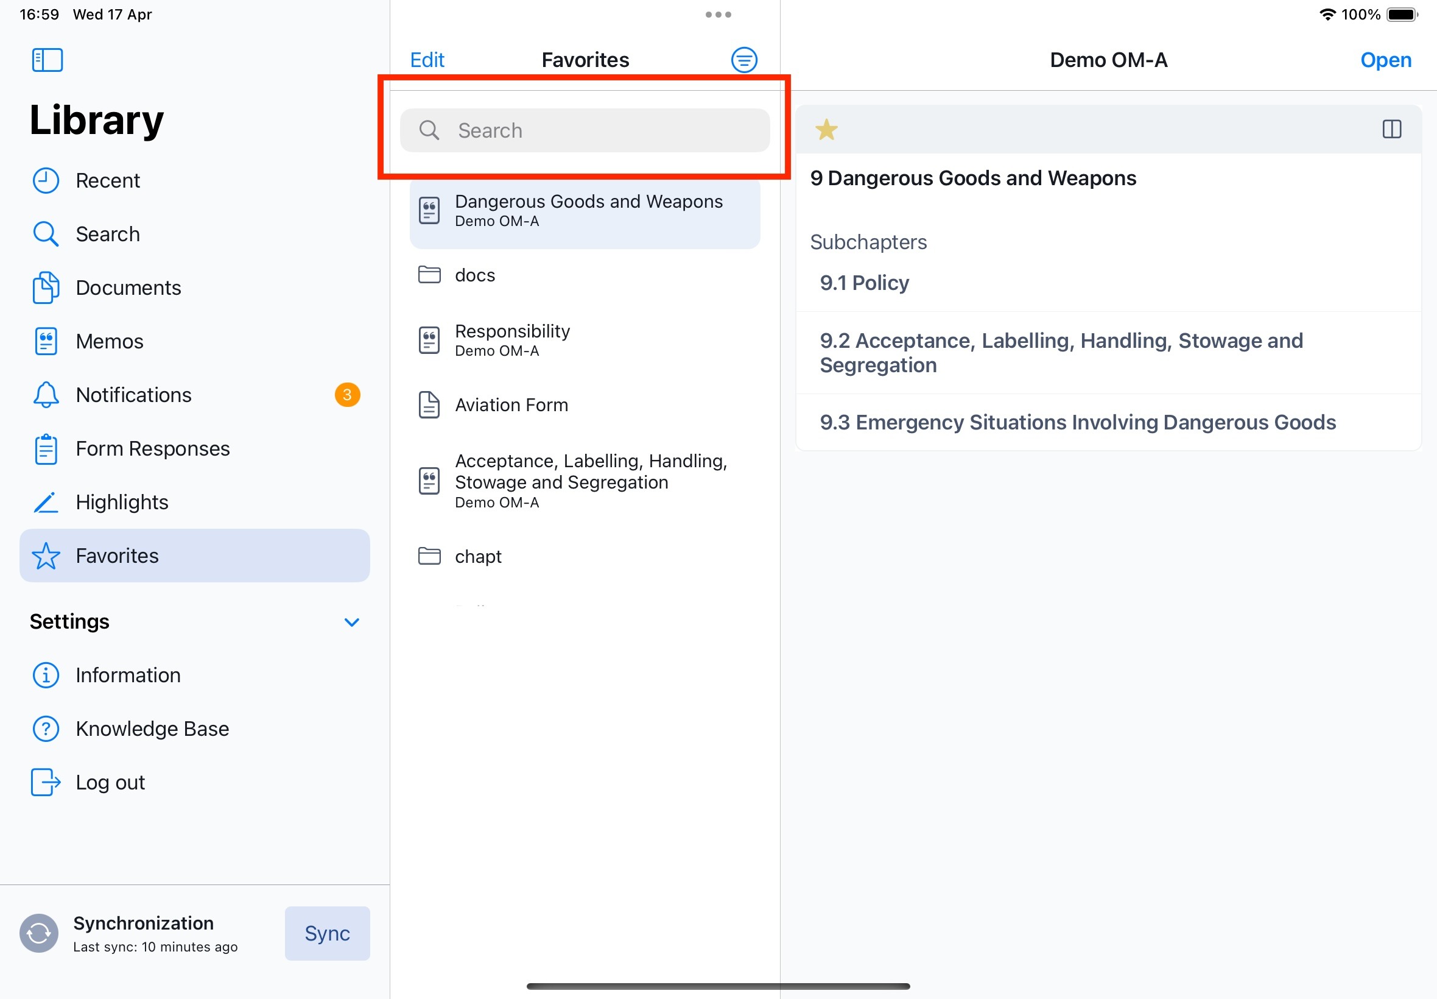Open the three-dots multitasking menu at top

pos(717,15)
